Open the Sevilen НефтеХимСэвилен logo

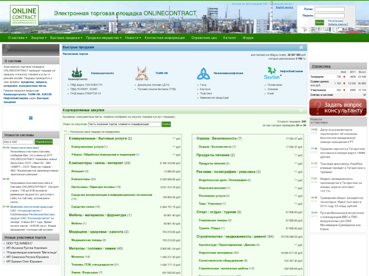pyautogui.click(x=272, y=73)
